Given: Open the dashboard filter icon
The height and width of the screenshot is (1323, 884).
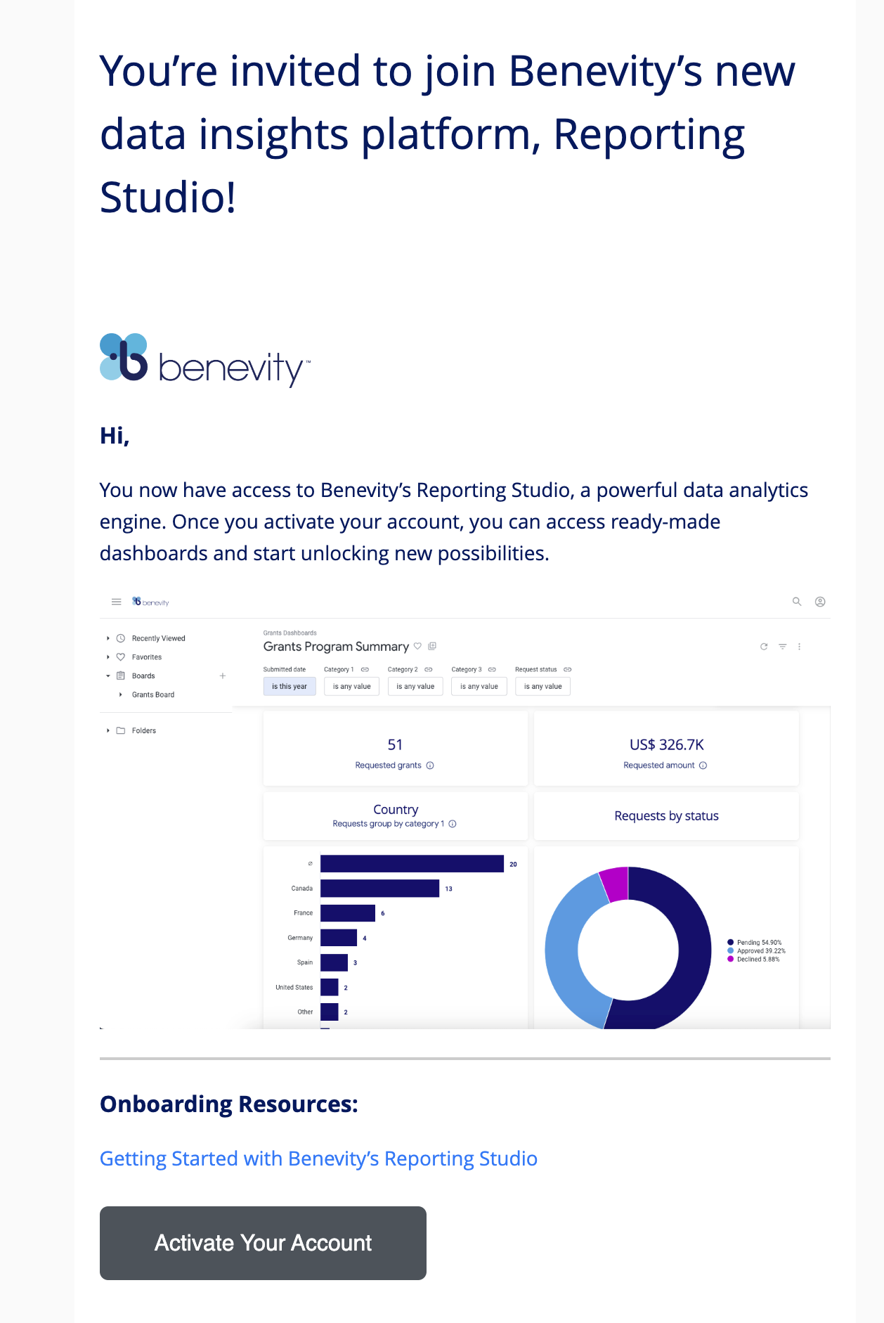Looking at the screenshot, I should [x=782, y=647].
